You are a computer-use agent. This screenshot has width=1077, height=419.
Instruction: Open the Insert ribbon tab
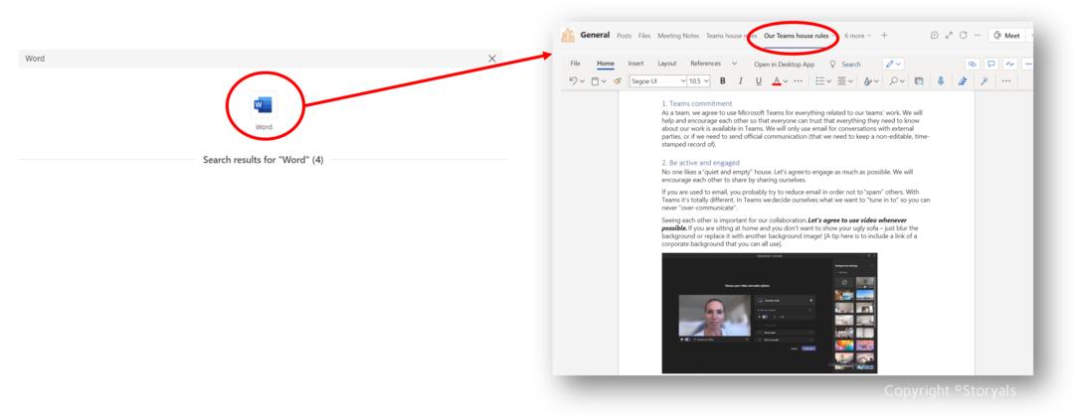pos(635,64)
